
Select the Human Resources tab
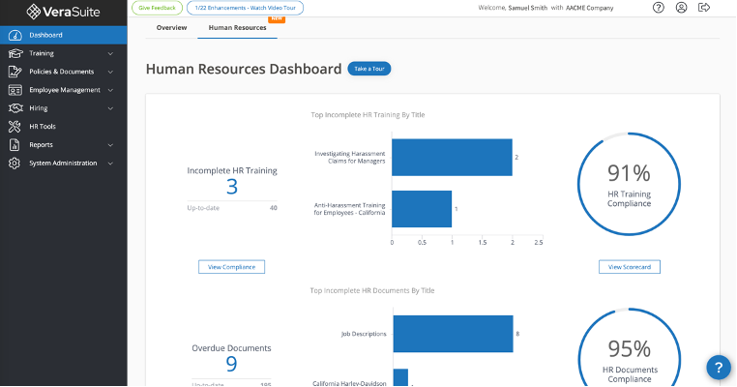point(237,28)
